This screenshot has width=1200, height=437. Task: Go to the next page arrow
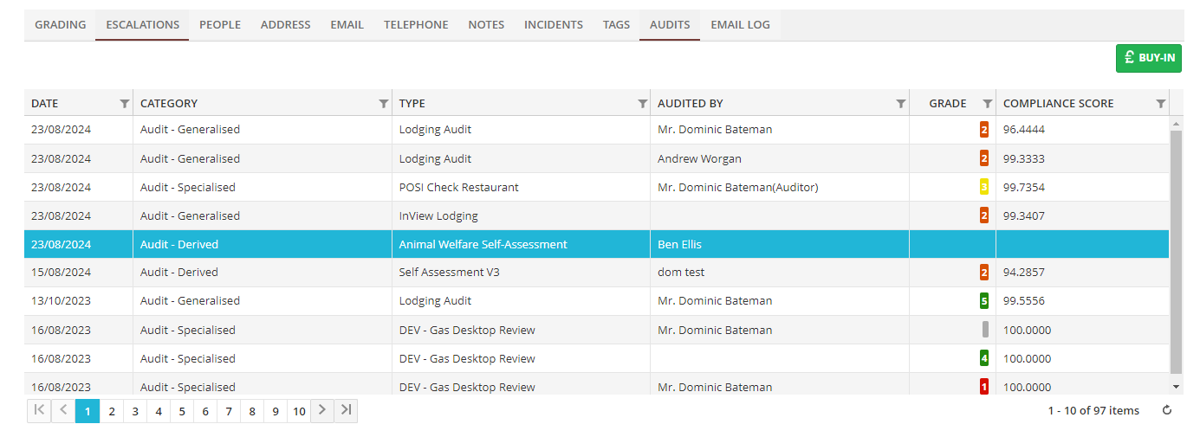point(322,411)
